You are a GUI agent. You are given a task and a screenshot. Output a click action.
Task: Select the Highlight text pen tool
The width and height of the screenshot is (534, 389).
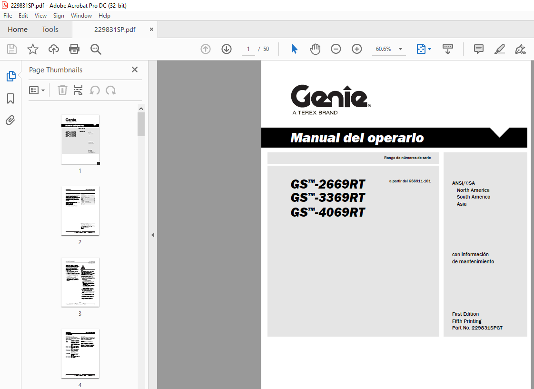[500, 49]
